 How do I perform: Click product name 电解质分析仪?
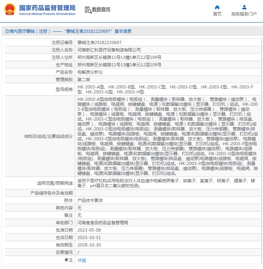(90, 72)
